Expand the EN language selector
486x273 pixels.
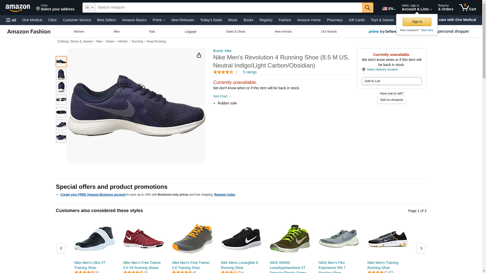(x=389, y=9)
